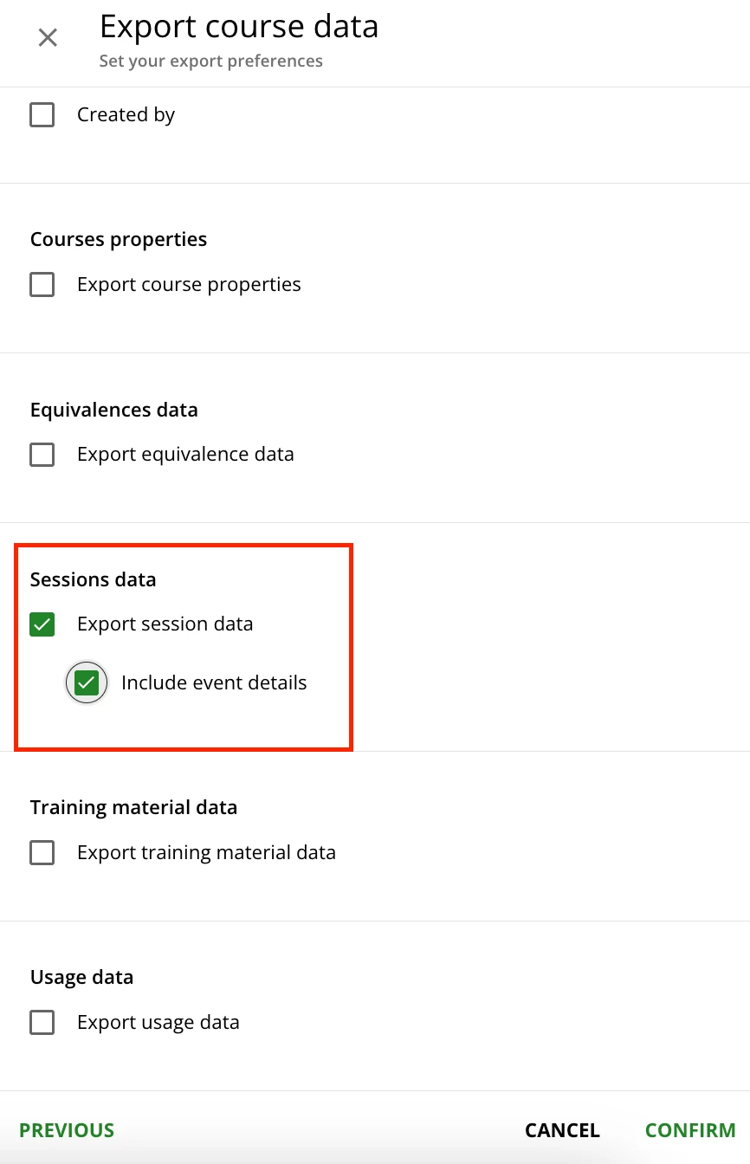Screen dimensions: 750x1164
Task: Click the 'Export course data' dialog title
Action: pos(239,27)
